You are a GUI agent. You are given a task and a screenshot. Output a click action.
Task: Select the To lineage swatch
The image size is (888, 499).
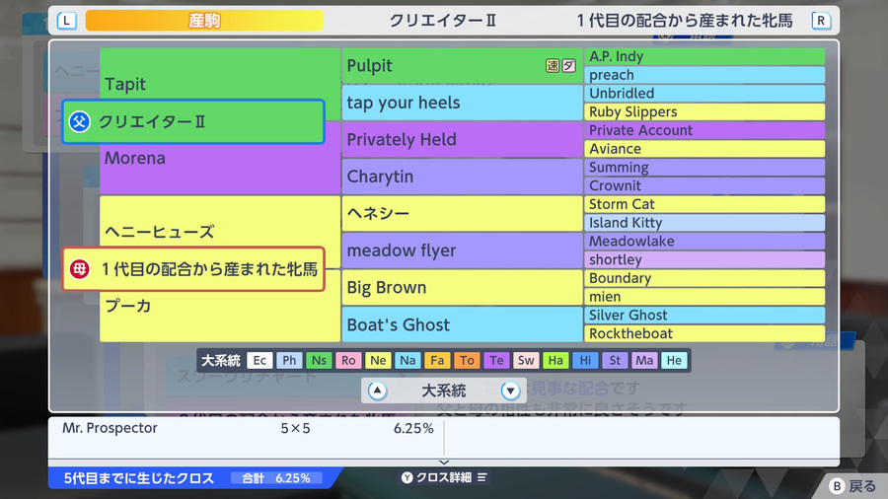[x=467, y=360]
